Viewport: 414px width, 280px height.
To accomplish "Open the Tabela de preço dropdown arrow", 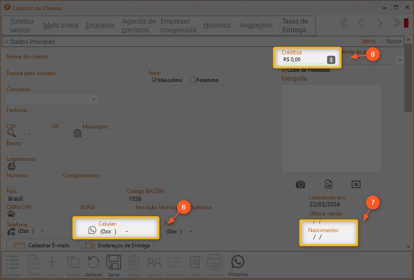I will coord(399,60).
